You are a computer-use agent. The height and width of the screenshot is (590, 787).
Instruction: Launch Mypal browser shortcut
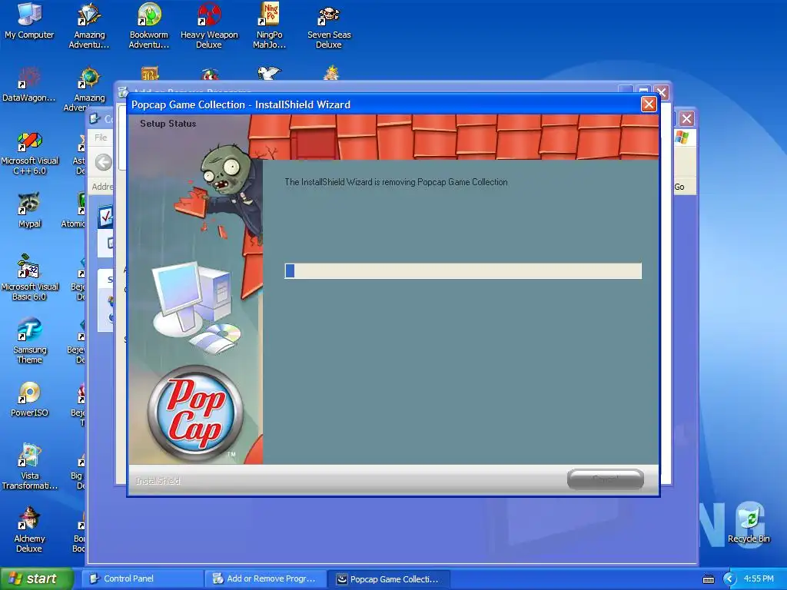[x=29, y=210]
